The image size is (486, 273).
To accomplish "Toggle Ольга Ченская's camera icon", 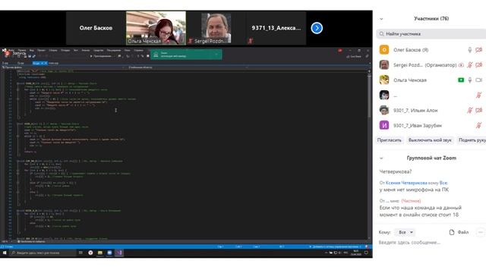I will [479, 80].
